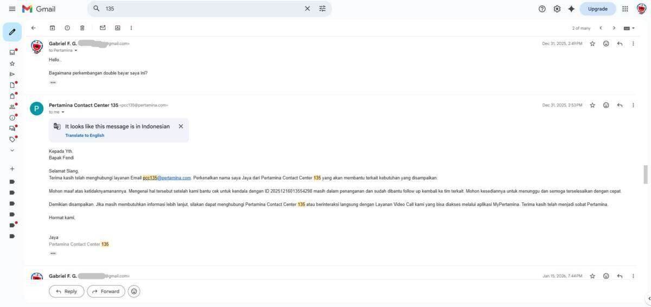Star Gabriel's Dec 31 2:49 PM message

(x=592, y=43)
